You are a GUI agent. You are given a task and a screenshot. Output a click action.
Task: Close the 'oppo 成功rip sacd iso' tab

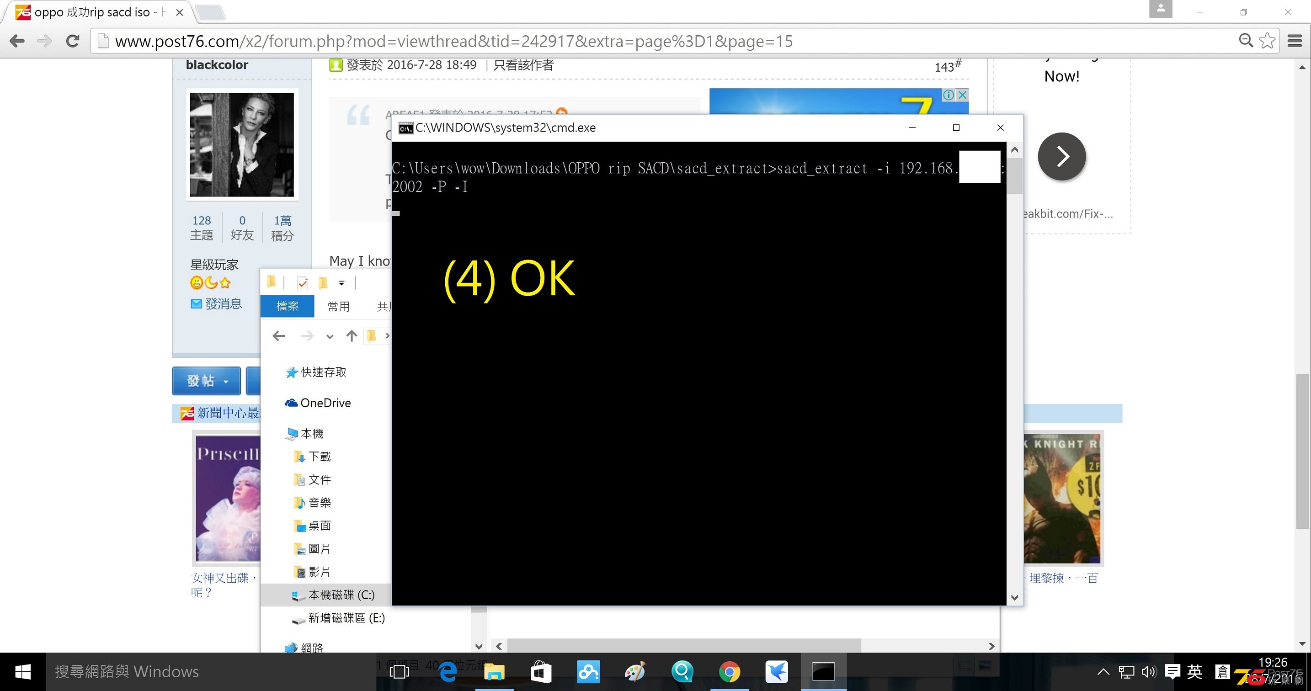click(x=179, y=12)
